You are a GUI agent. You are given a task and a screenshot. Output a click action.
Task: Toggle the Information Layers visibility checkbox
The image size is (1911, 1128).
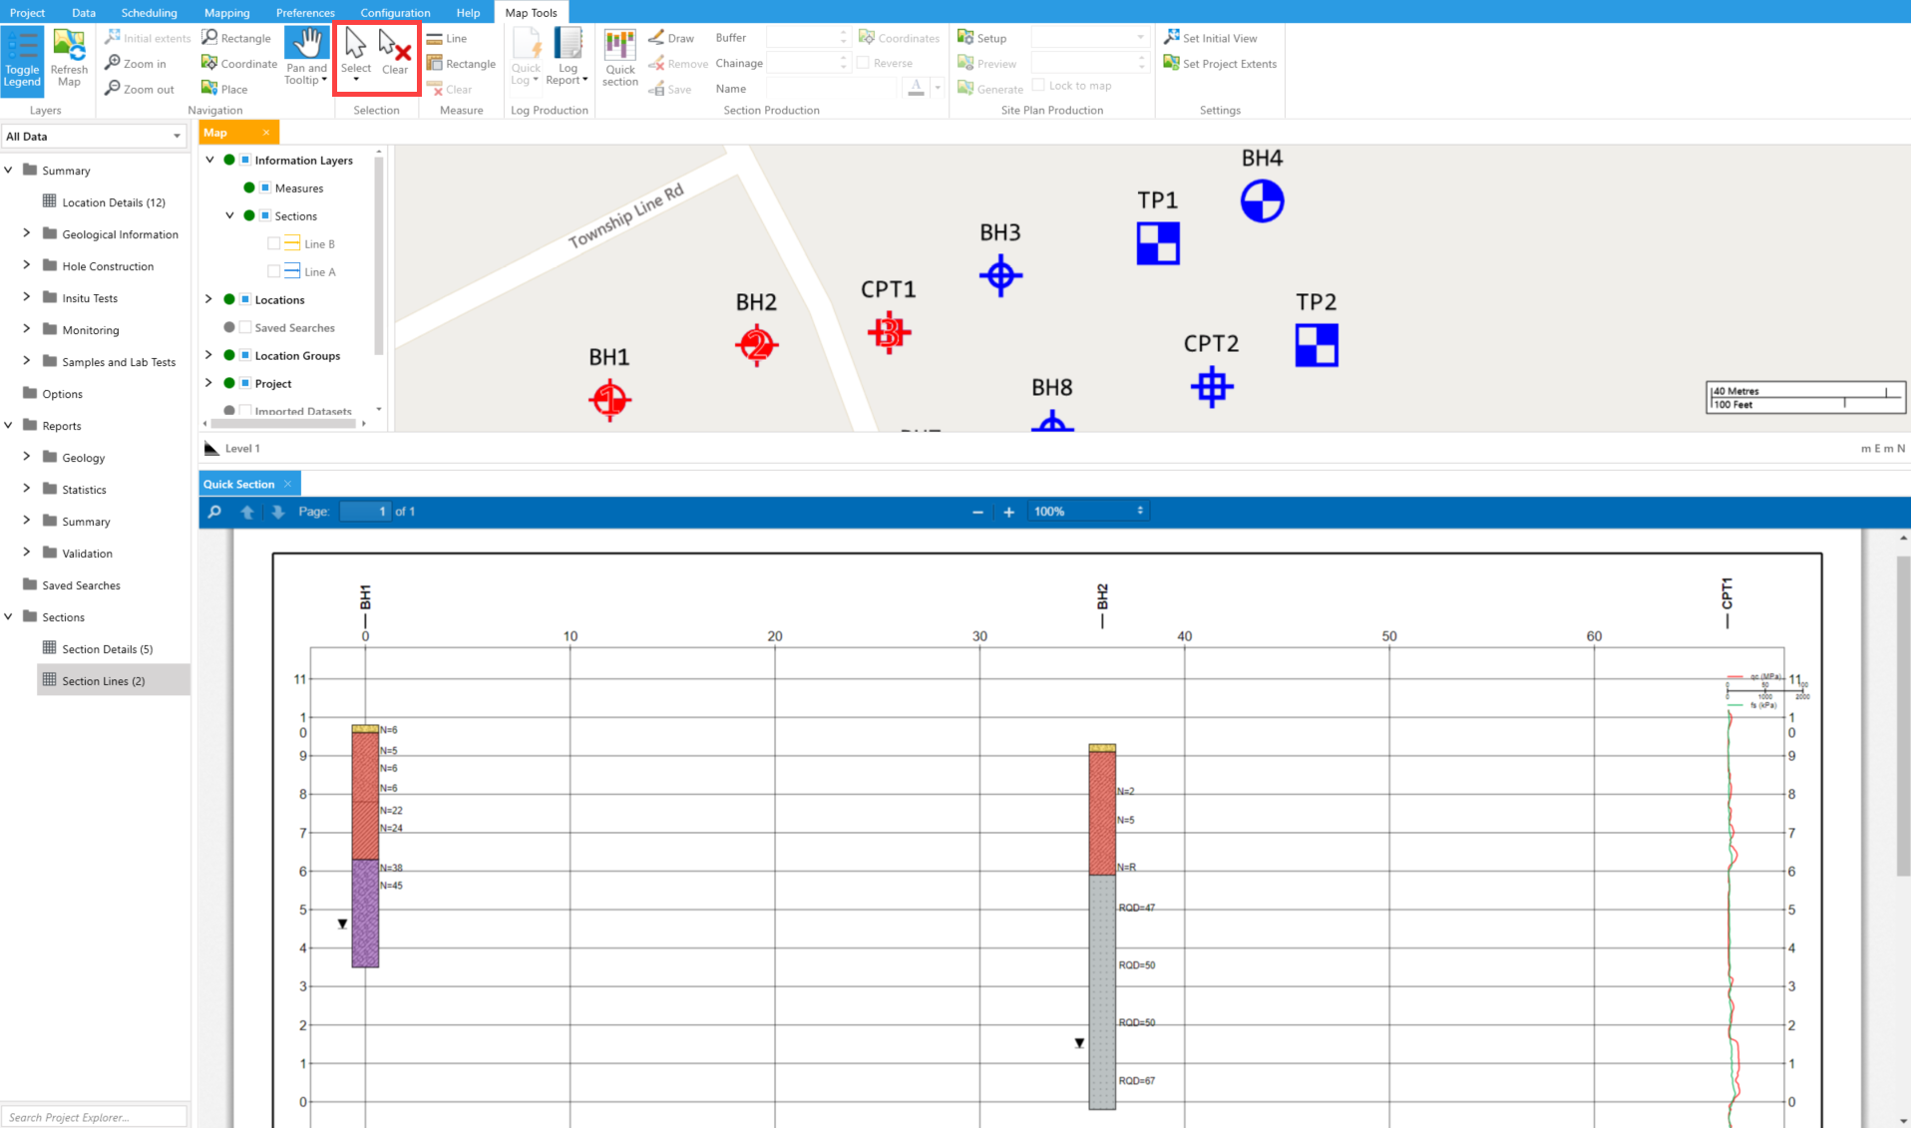(x=245, y=160)
